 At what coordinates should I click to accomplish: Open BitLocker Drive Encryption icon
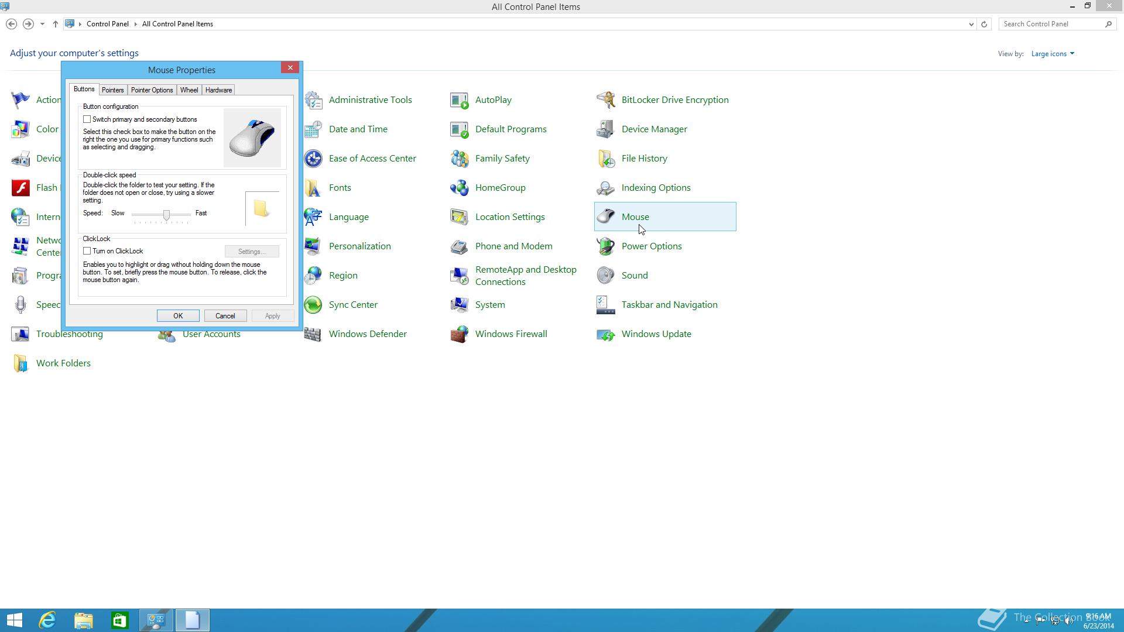606,100
